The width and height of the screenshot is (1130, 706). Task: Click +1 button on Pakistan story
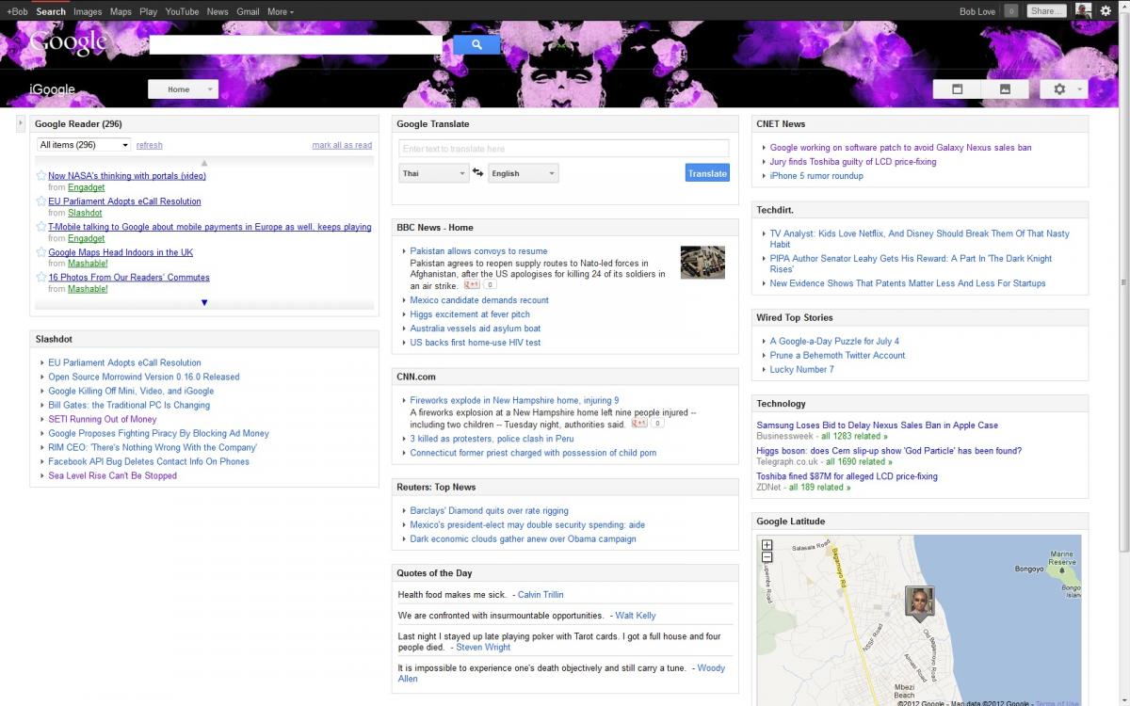tap(471, 284)
